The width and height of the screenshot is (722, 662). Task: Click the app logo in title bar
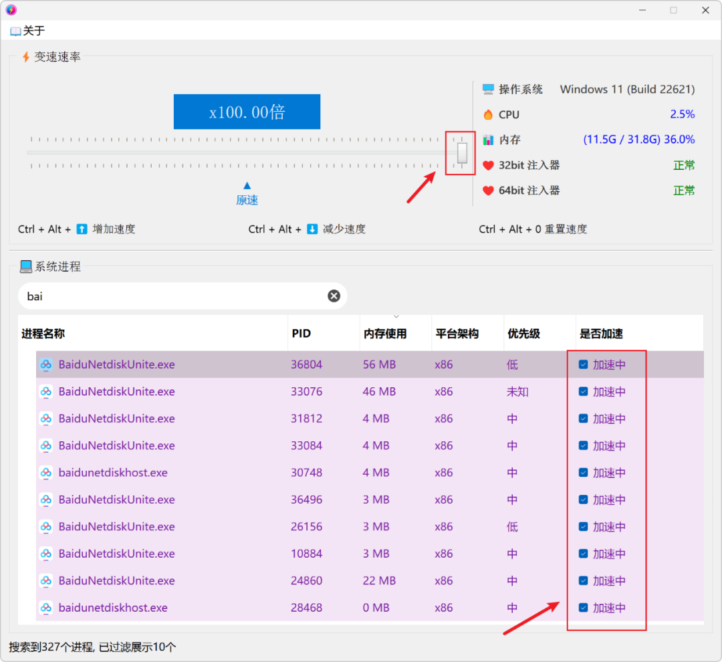[x=11, y=9]
